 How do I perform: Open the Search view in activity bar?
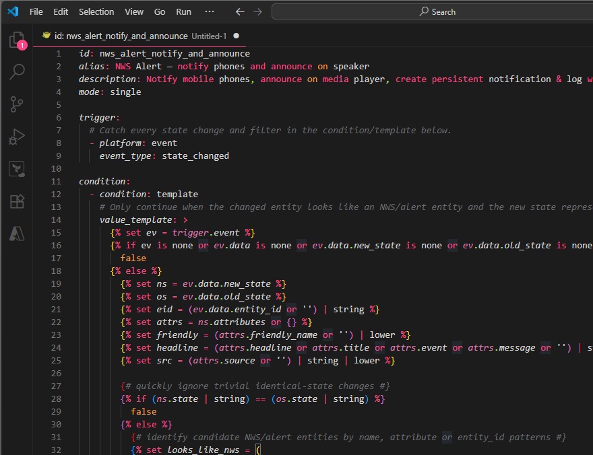pyautogui.click(x=17, y=72)
